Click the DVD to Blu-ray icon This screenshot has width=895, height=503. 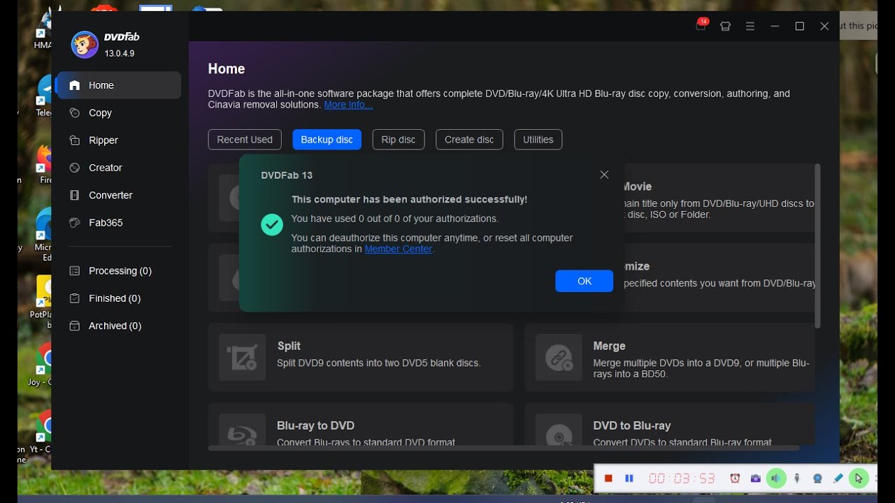pos(559,430)
